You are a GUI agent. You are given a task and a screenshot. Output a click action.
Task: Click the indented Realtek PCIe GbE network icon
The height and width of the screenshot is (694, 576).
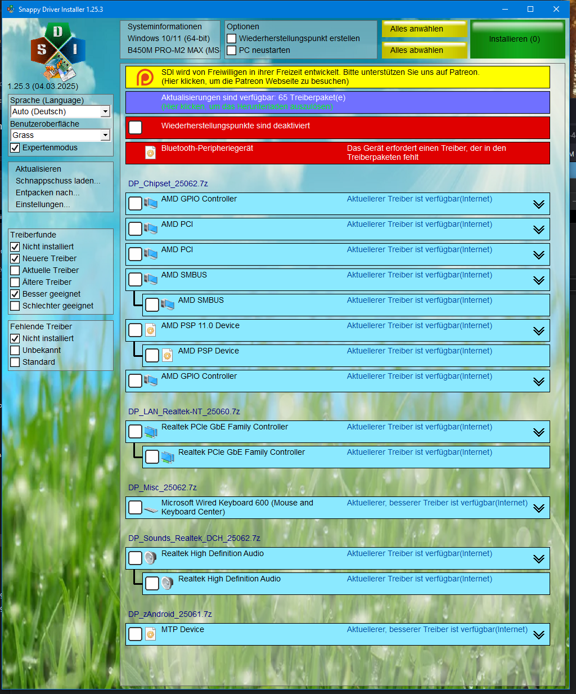tap(168, 457)
